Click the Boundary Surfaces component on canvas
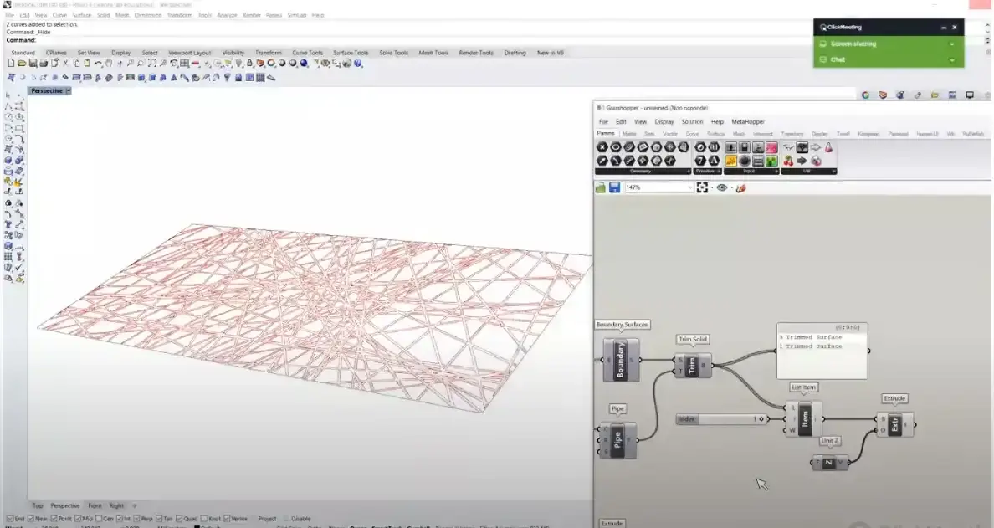The height and width of the screenshot is (528, 994). 621,360
